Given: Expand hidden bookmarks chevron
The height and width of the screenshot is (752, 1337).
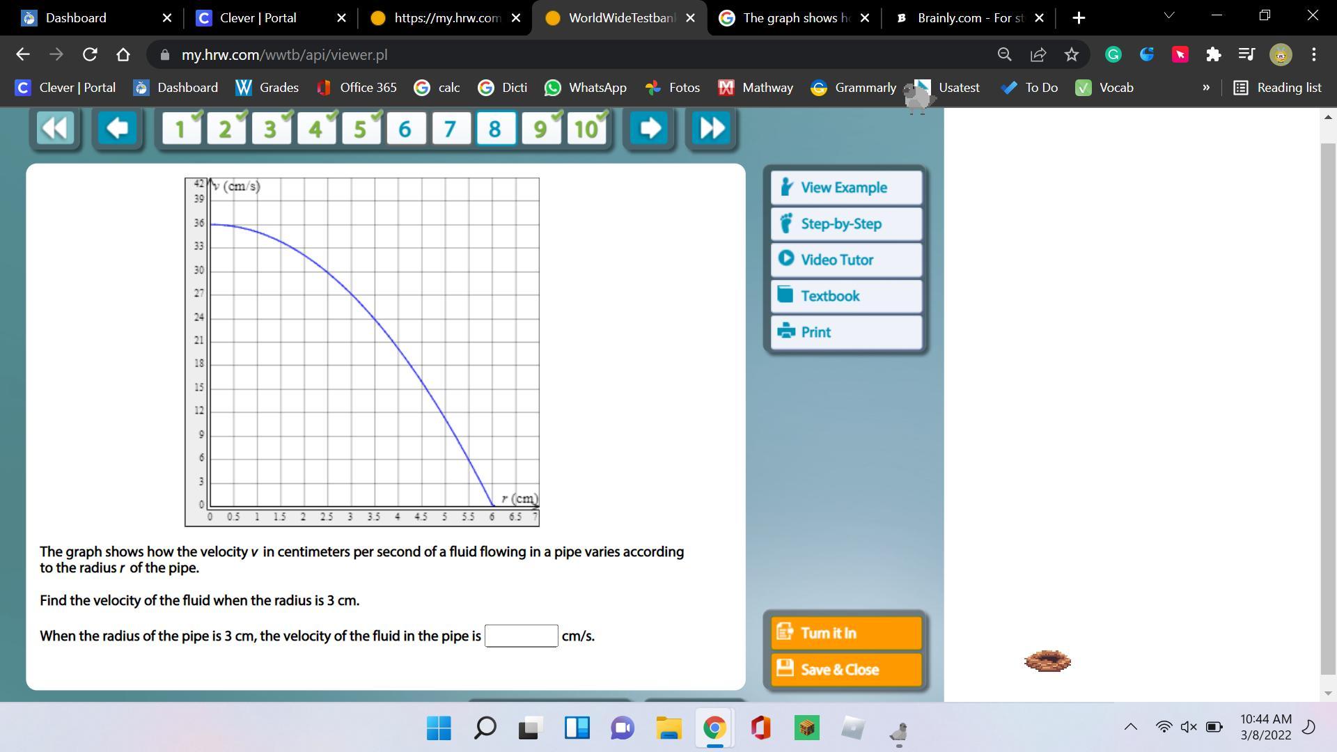Looking at the screenshot, I should (1206, 88).
